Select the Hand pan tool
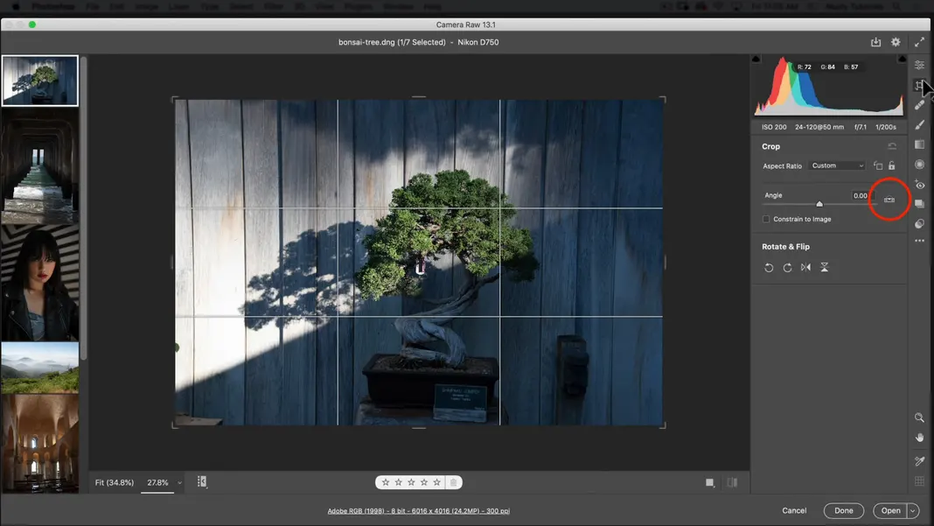The image size is (934, 526). click(x=919, y=437)
